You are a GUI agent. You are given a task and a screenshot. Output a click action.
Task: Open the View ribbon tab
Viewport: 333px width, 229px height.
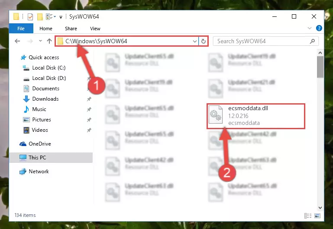pyautogui.click(x=95, y=29)
